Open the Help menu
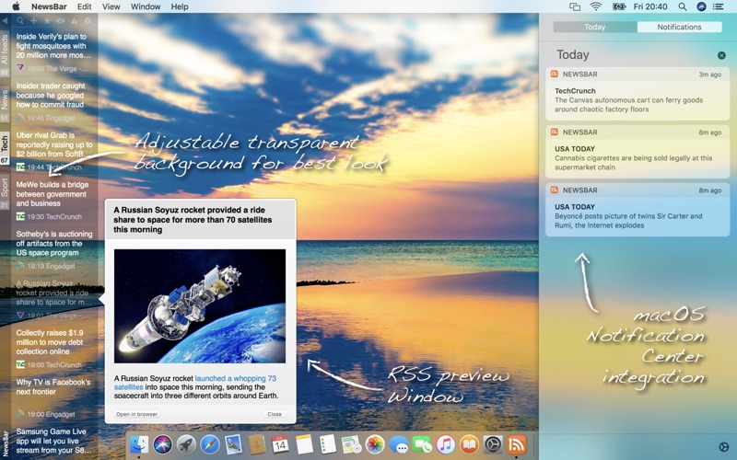The image size is (737, 460). click(180, 6)
